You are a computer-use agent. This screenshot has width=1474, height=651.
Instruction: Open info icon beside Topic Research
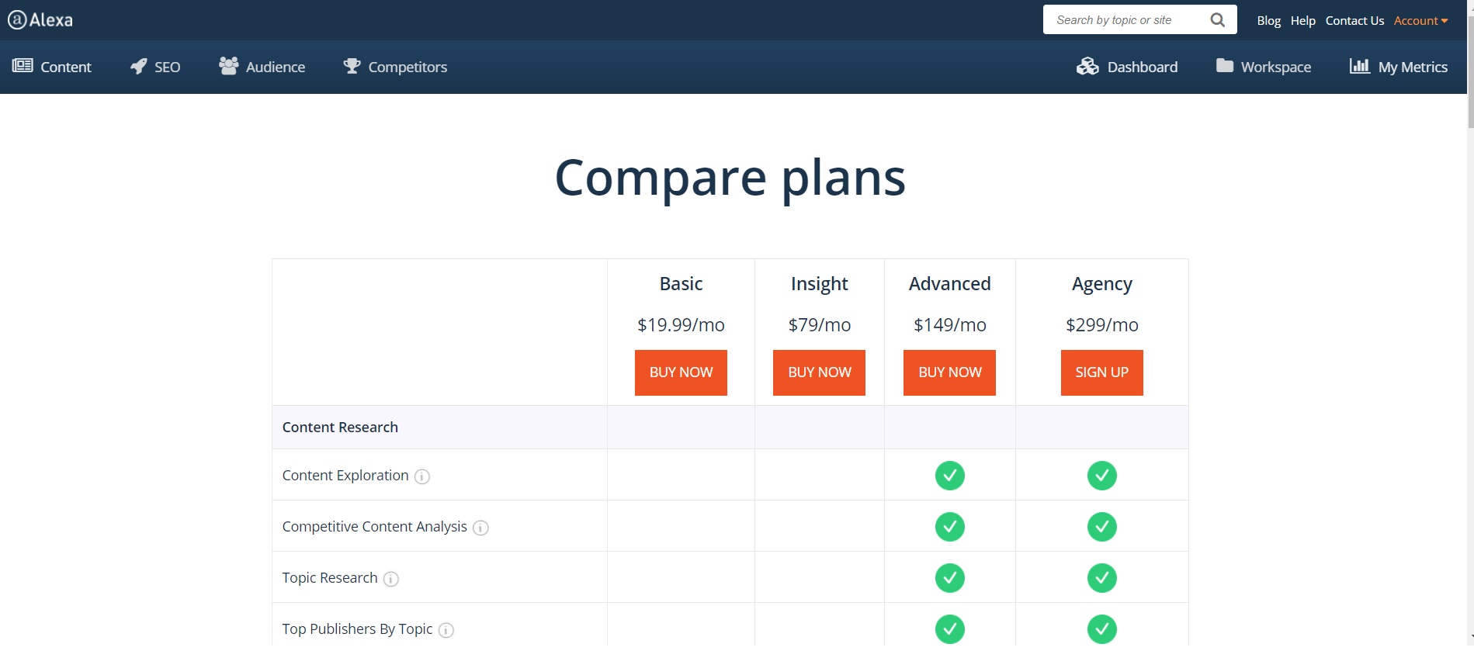(391, 579)
